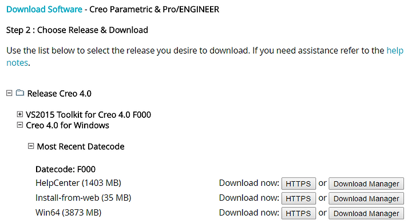Select the Release Creo 4.0 tree label

59,94
